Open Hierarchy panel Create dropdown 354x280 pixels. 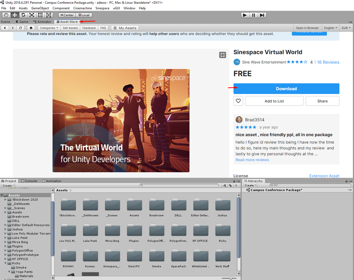click(x=250, y=185)
